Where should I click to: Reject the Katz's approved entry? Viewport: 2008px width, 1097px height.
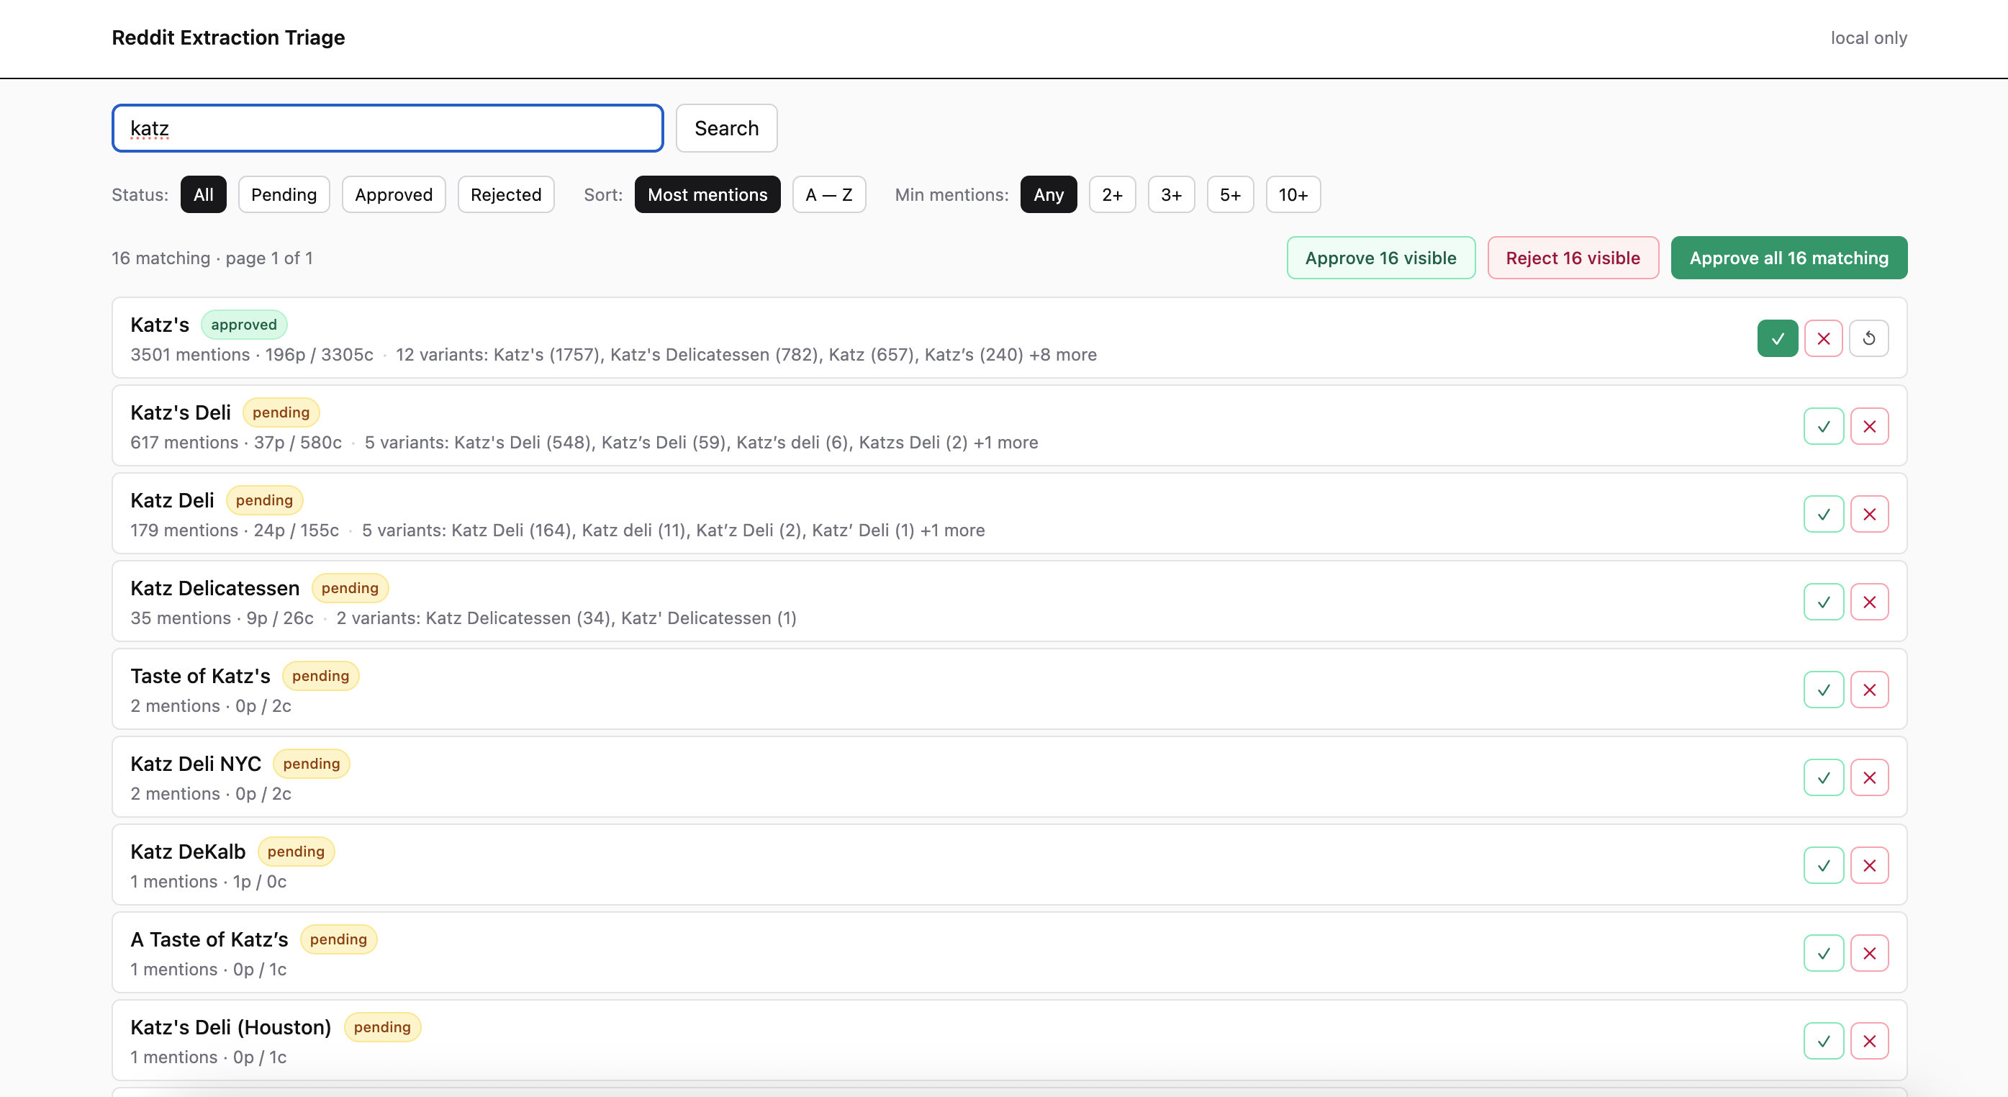pyautogui.click(x=1823, y=338)
